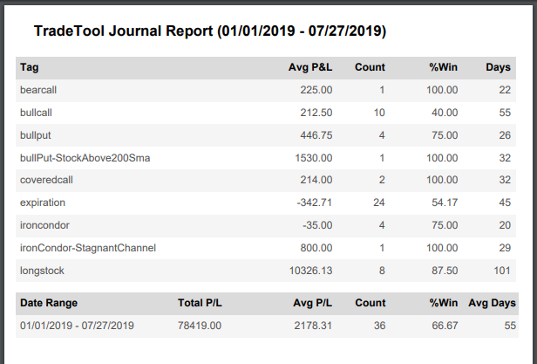Click expiration's count value 24
Screen dimensions: 537x364
pyautogui.click(x=378, y=203)
